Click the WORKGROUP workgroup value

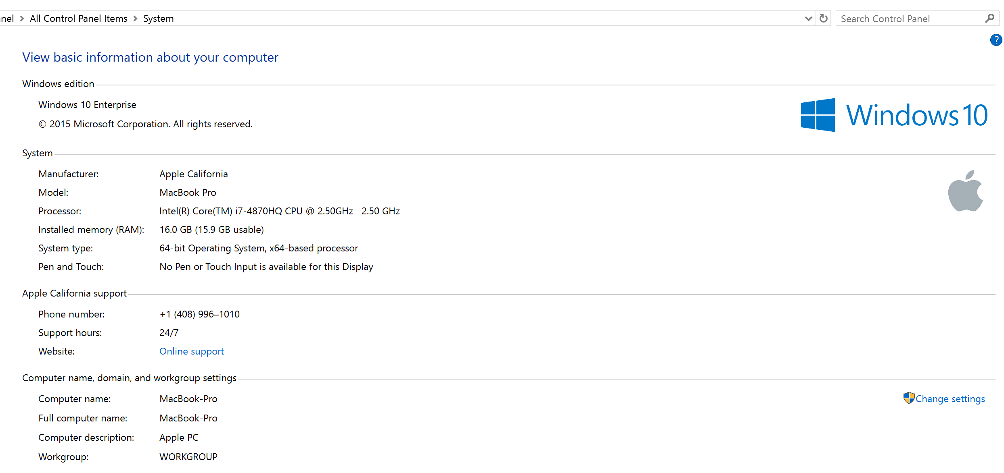pyautogui.click(x=188, y=457)
